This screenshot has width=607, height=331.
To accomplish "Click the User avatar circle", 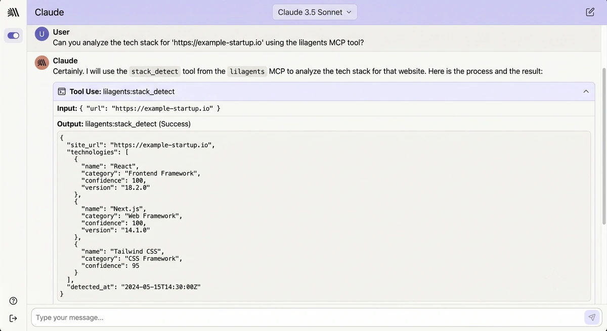I will point(41,34).
